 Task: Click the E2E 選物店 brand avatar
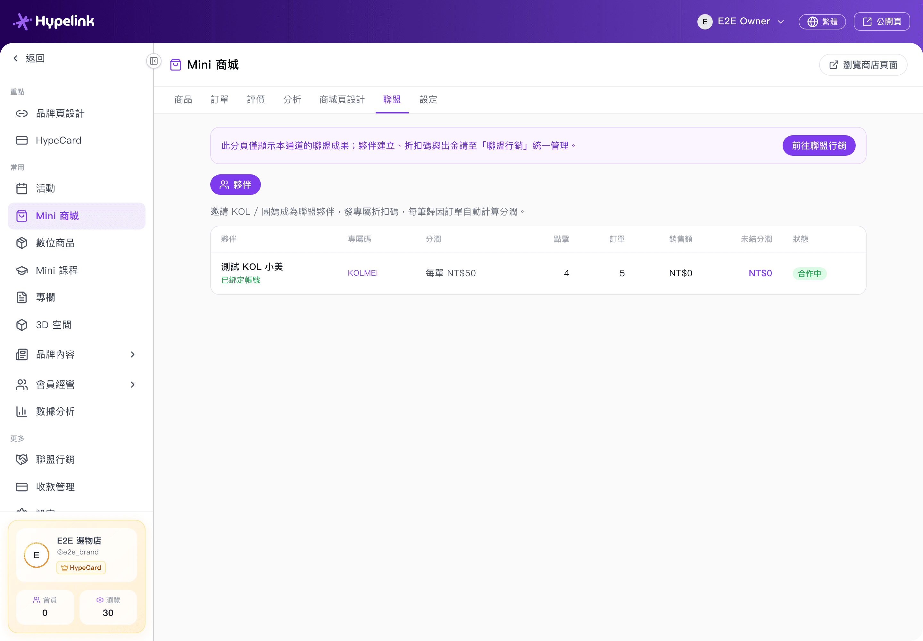(37, 555)
